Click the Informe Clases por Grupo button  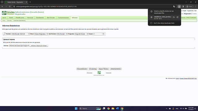point(39,46)
